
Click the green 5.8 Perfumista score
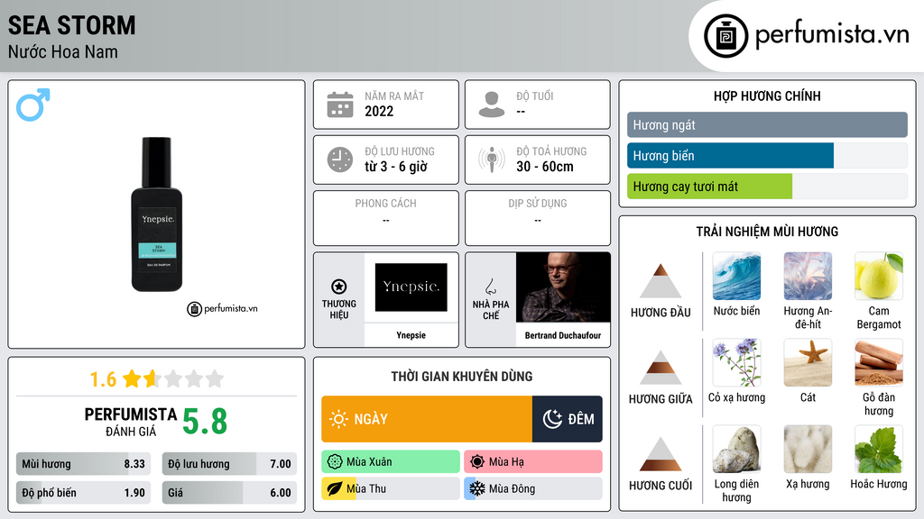tap(205, 422)
